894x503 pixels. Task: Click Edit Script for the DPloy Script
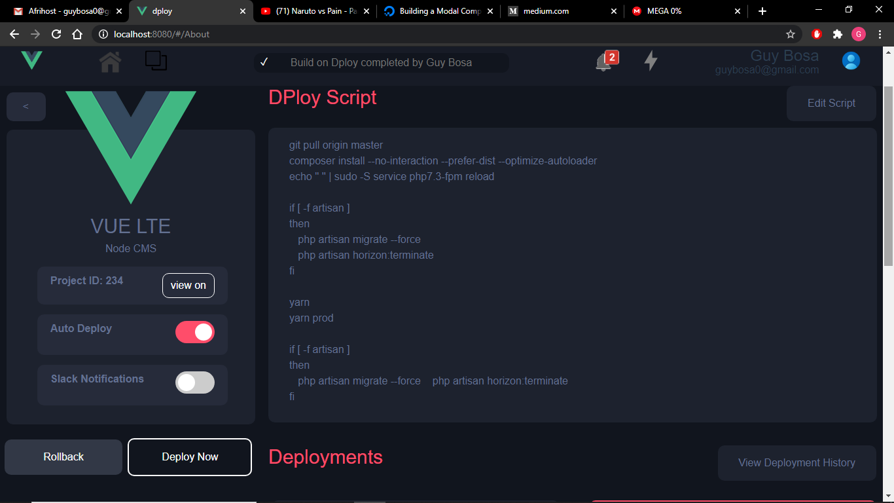coord(831,103)
